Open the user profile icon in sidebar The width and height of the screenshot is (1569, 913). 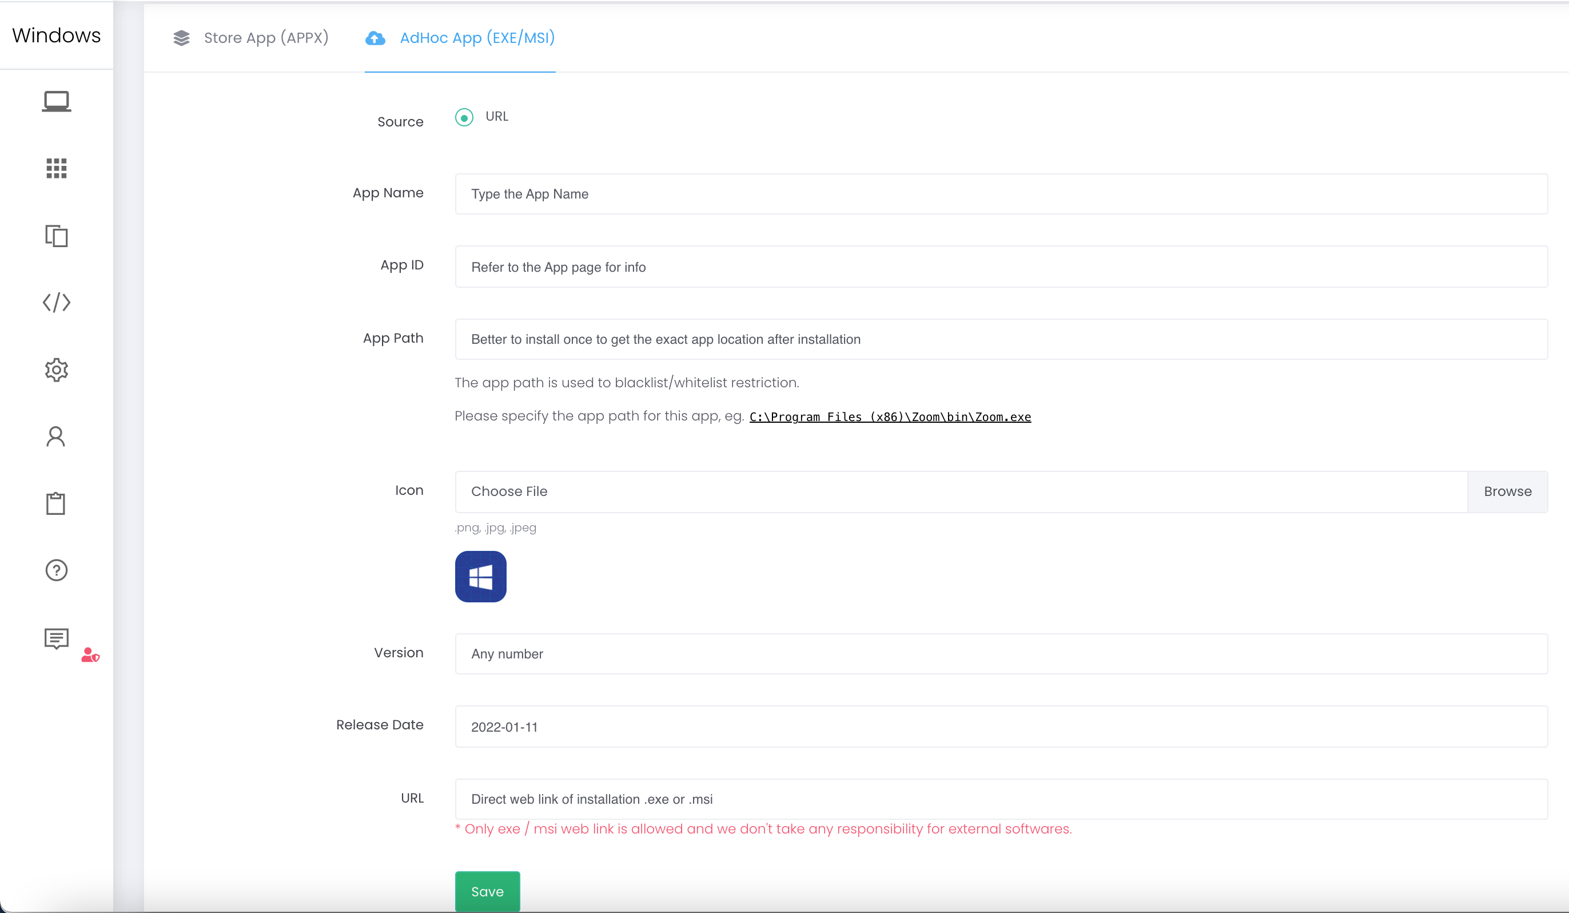[56, 436]
